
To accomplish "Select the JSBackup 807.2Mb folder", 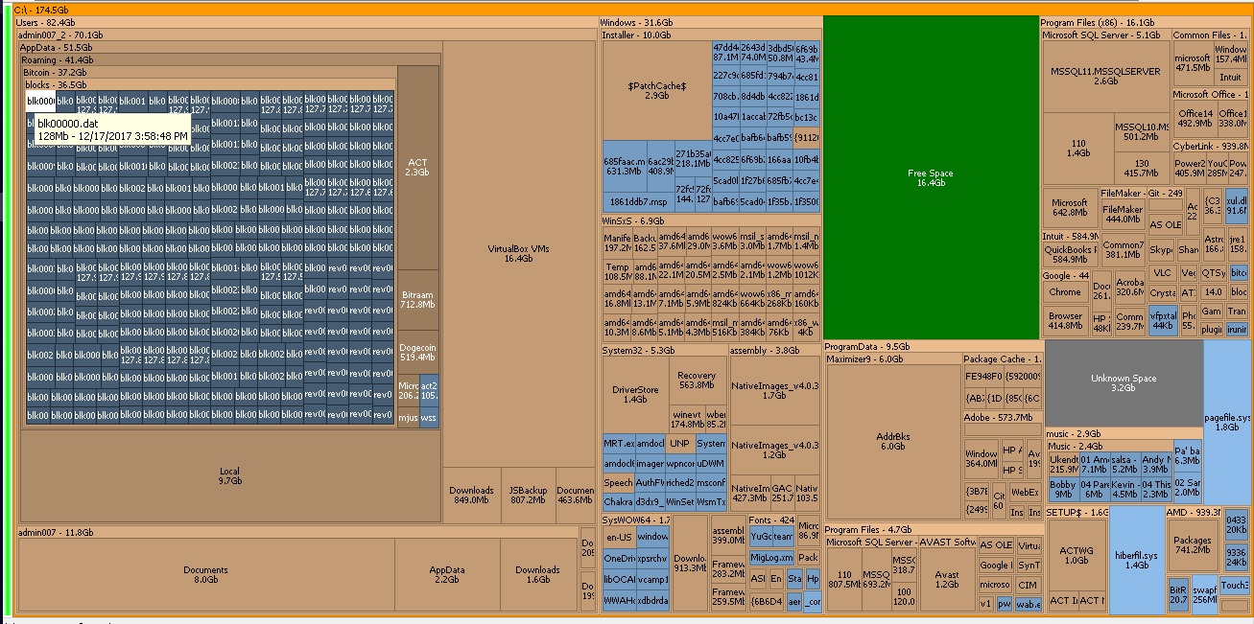I will [528, 496].
